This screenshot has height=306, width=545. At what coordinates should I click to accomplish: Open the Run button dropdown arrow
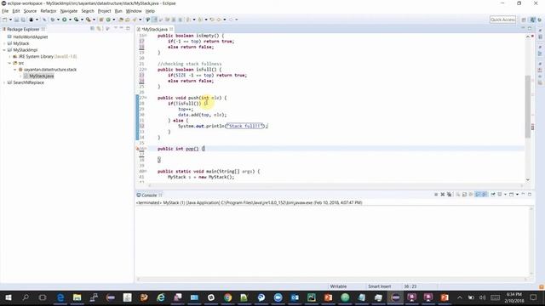click(70, 20)
